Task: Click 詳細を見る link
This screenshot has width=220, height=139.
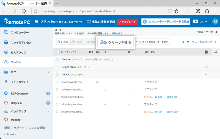Action: [x=117, y=33]
